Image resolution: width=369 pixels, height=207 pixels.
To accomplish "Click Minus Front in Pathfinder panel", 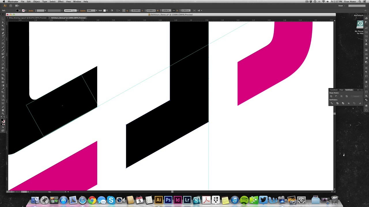I will click(336, 96).
